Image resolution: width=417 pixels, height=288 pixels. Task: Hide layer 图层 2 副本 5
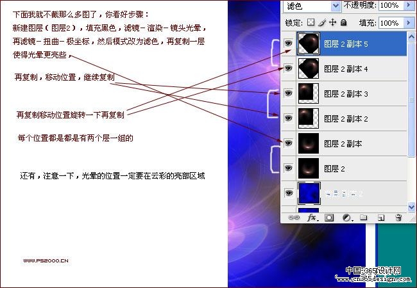tap(288, 44)
